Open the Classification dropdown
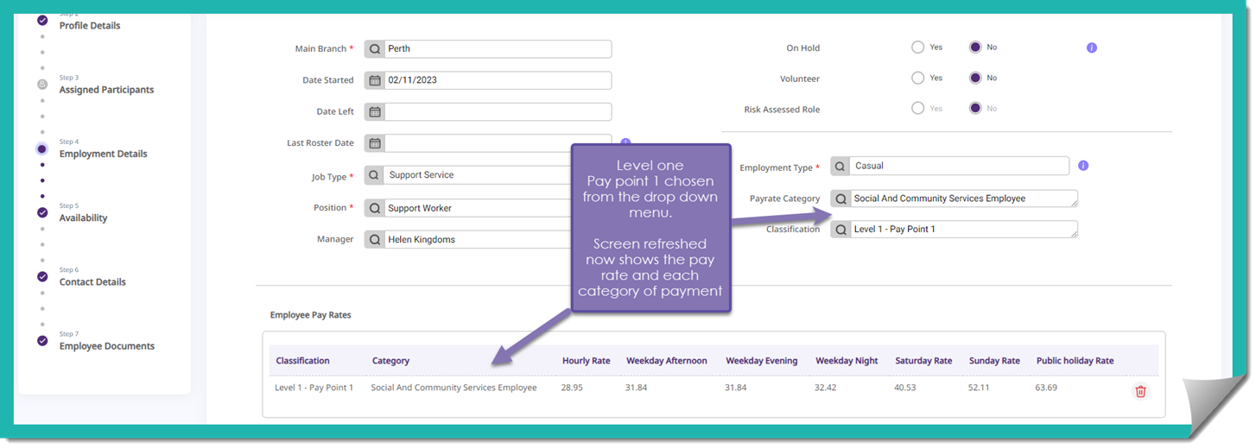This screenshot has width=1256, height=448. pos(963,230)
